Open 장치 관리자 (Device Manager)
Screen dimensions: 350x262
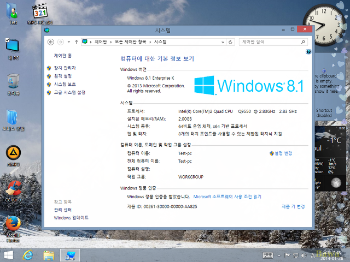click(65, 68)
